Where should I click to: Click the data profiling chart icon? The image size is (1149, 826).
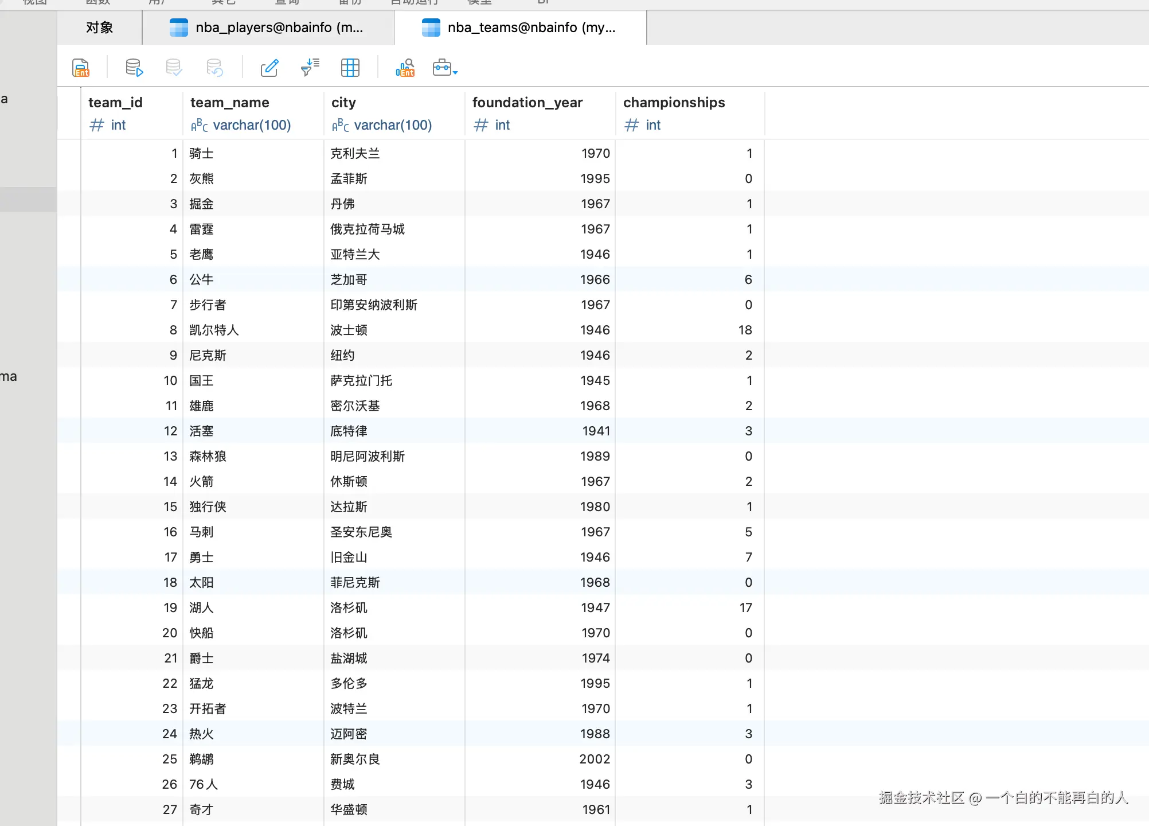point(405,68)
